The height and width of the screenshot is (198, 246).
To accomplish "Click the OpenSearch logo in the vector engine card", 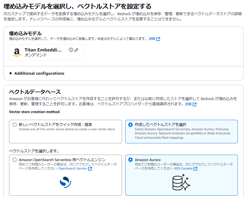I will click(x=66, y=182).
